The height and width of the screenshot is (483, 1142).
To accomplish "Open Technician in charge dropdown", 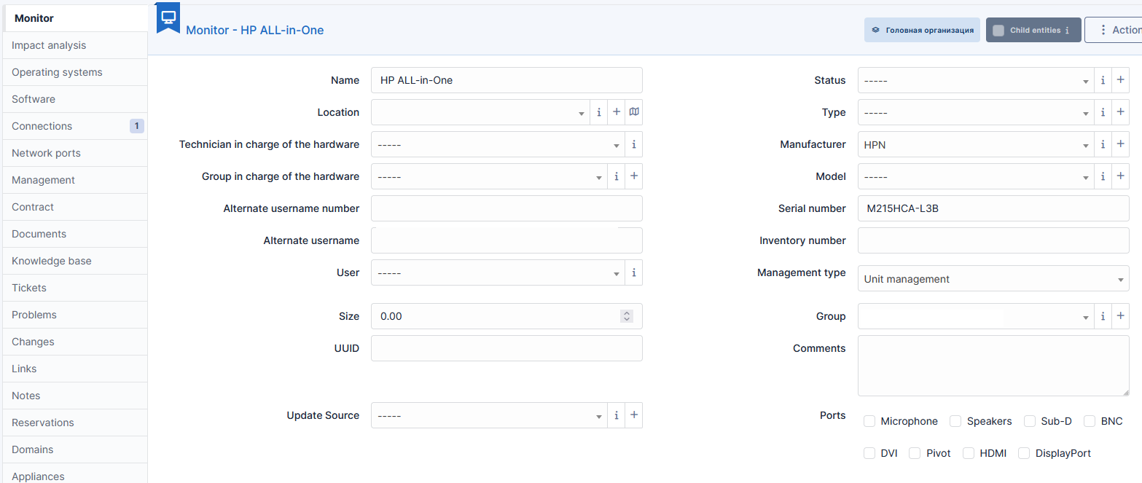I will click(x=498, y=144).
